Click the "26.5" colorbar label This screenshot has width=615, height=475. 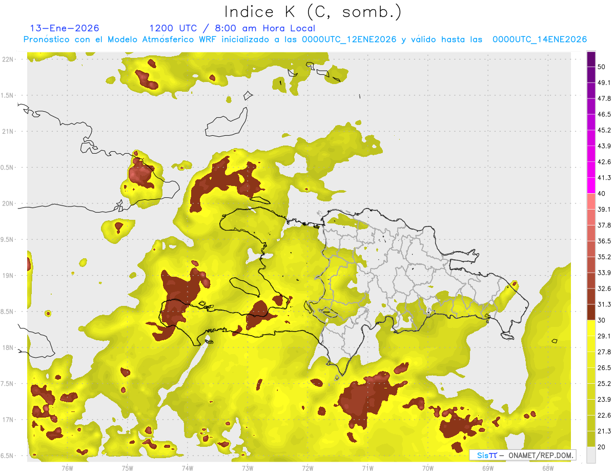(604, 368)
